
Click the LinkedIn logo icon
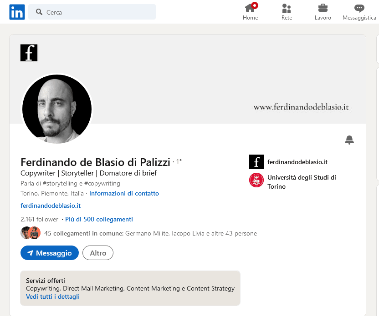[x=17, y=12]
